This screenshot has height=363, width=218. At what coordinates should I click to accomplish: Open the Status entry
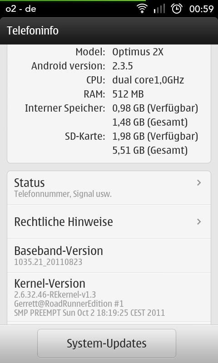(x=109, y=188)
